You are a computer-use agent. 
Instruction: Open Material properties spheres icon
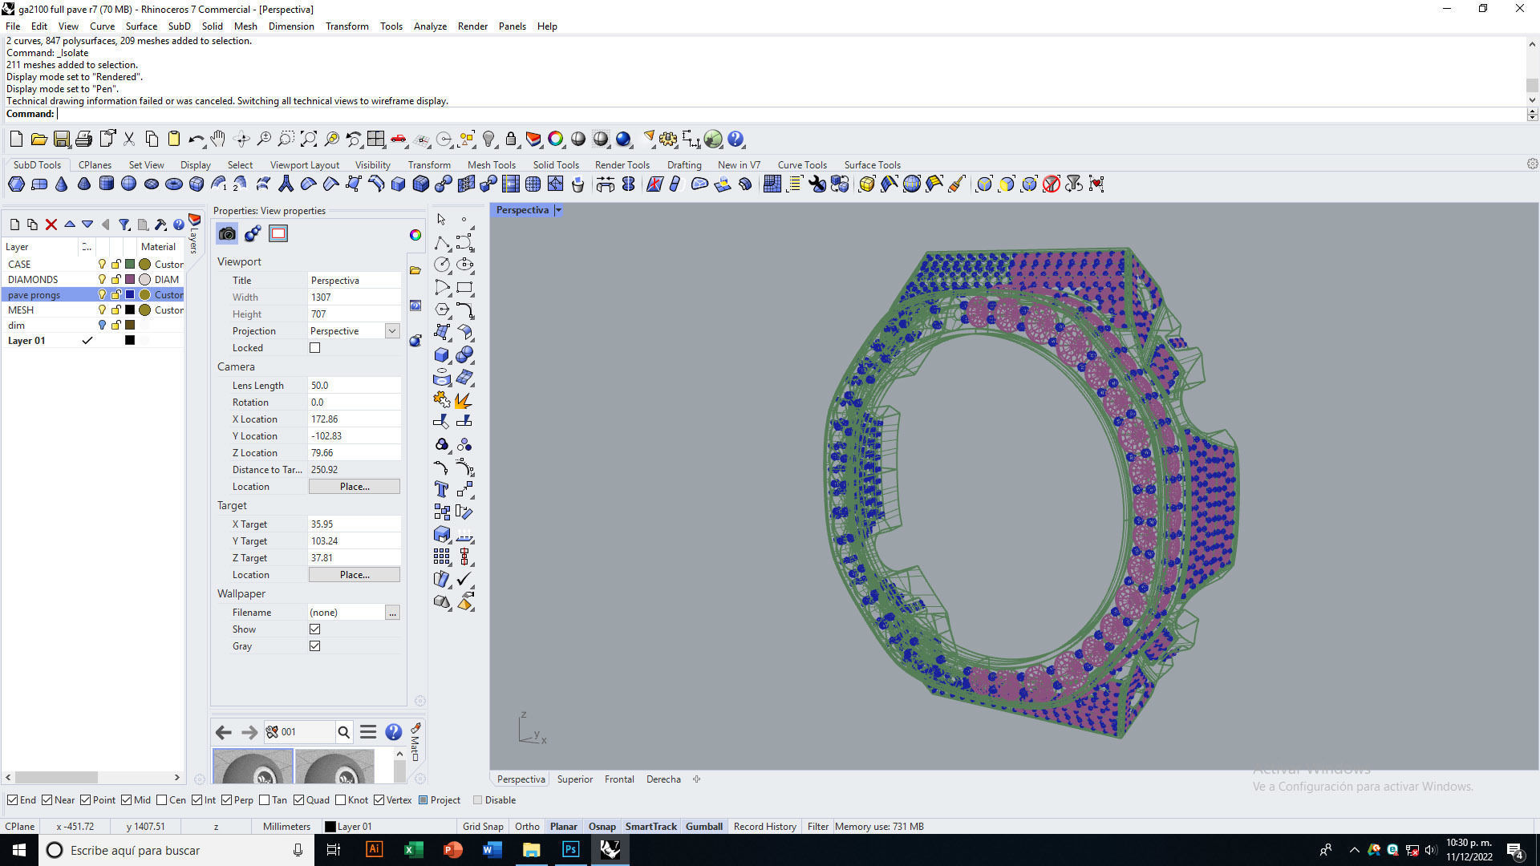pyautogui.click(x=253, y=234)
